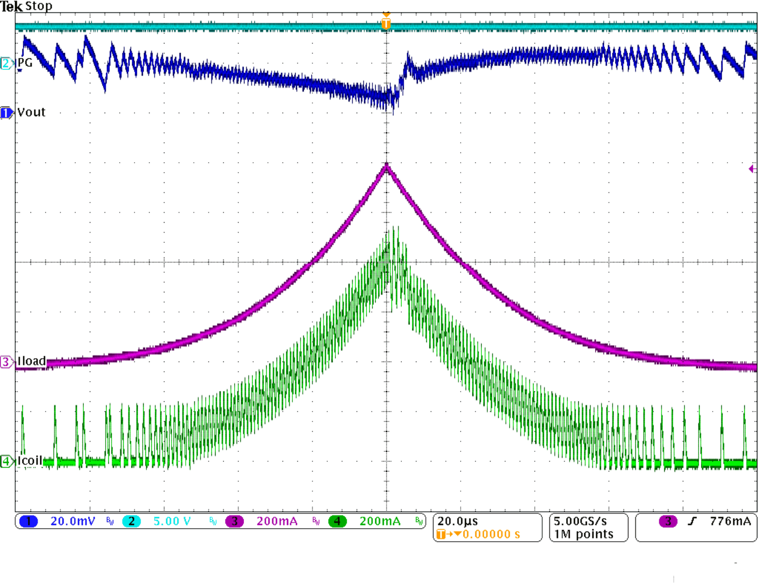Open the Channel 2 5.00V scale selector
Screen dimensions: 759x588
pos(172,521)
